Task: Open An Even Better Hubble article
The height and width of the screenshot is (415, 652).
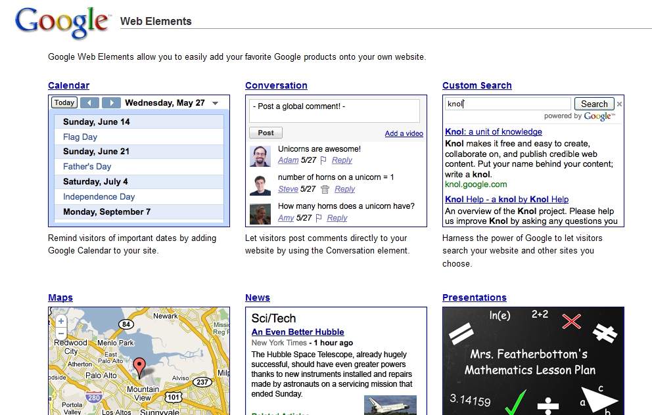Action: pos(298,332)
